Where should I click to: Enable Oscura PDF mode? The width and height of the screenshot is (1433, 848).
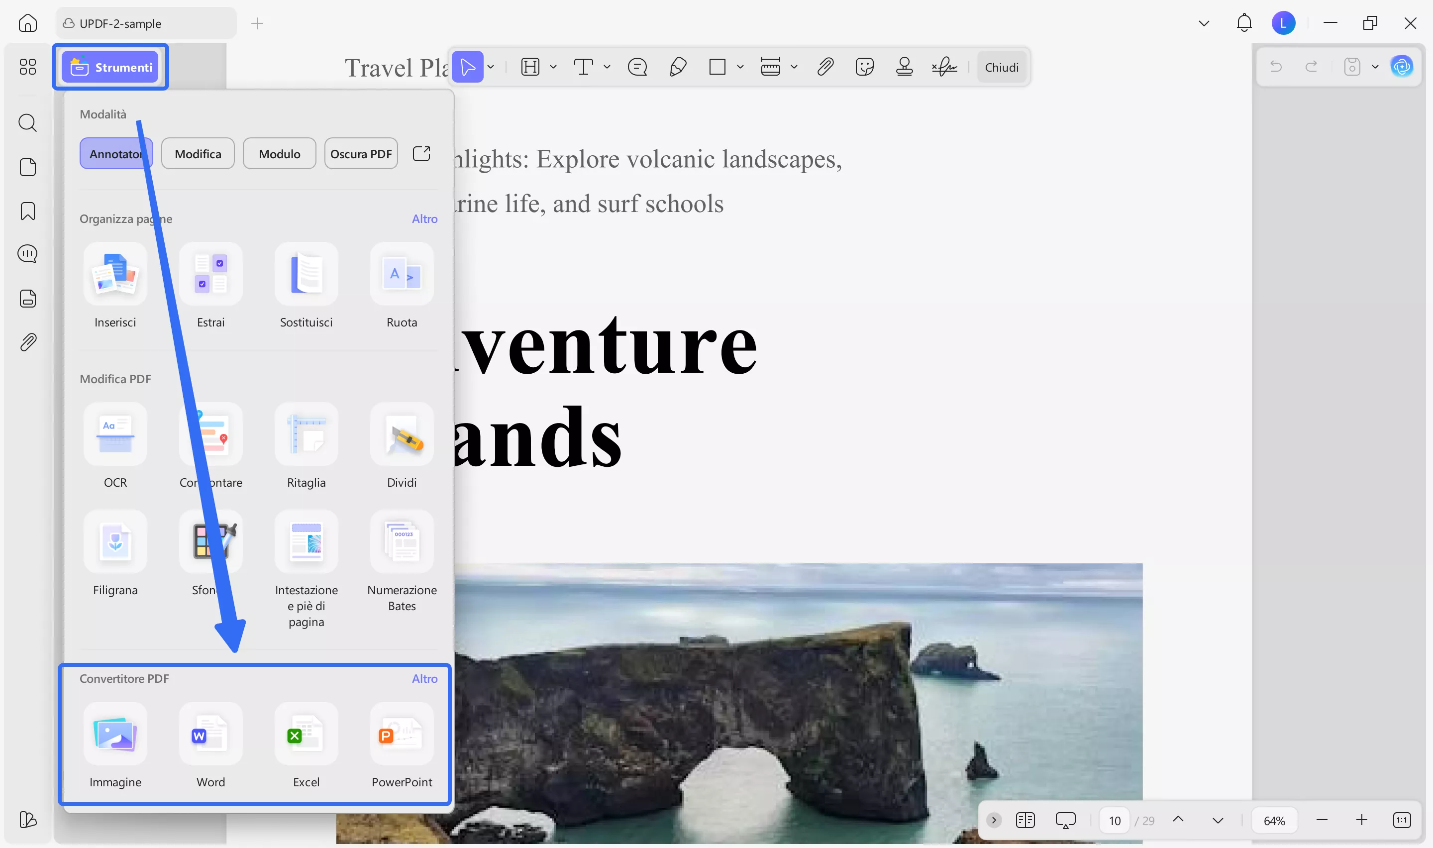pos(361,153)
